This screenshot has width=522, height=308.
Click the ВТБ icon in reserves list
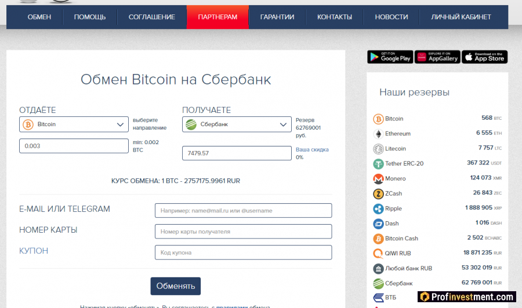coord(378,298)
